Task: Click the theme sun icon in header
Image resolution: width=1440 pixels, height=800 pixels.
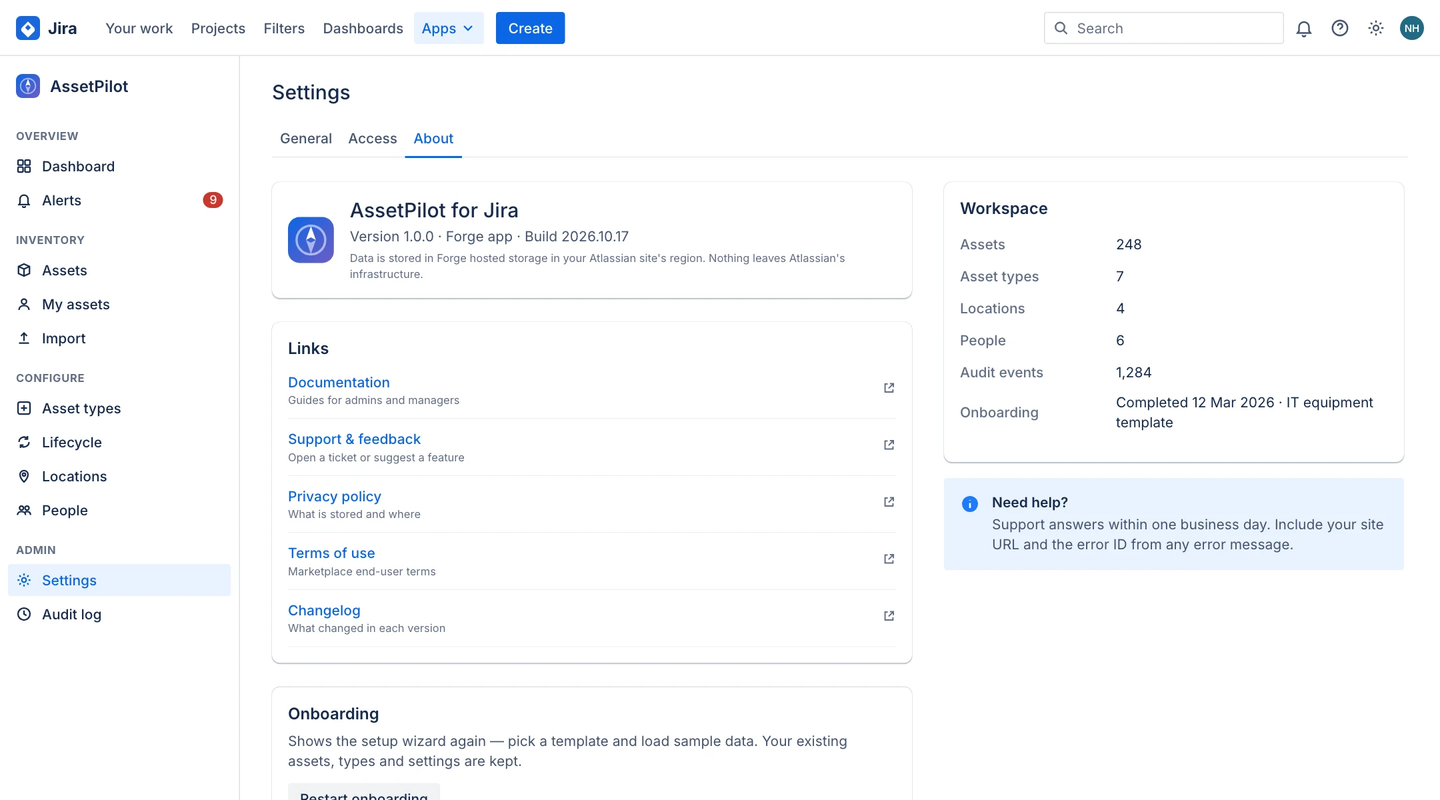Action: pos(1376,28)
